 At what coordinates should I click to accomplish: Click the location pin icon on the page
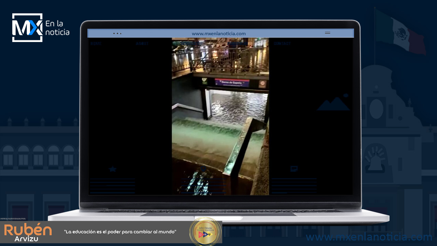pos(203,169)
